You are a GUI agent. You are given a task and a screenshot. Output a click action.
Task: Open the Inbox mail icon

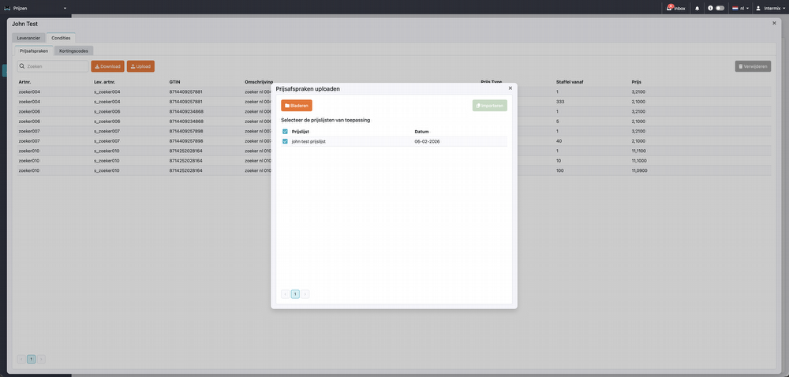[670, 8]
